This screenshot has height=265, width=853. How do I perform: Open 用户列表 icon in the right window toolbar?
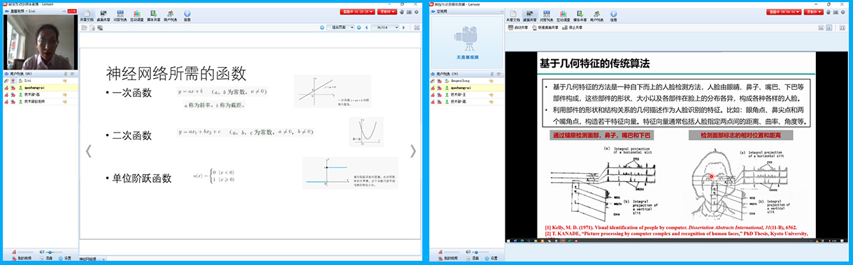pos(597,15)
